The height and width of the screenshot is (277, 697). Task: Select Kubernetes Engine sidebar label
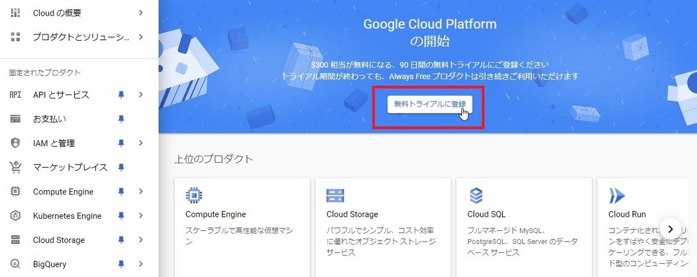(67, 216)
